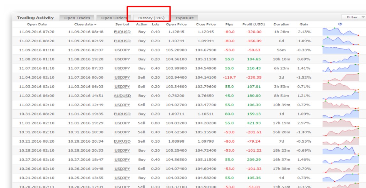Screen dimensions: 366x188
Task: View sparkline chart for the -2.13% gain trade
Action: 340,32
